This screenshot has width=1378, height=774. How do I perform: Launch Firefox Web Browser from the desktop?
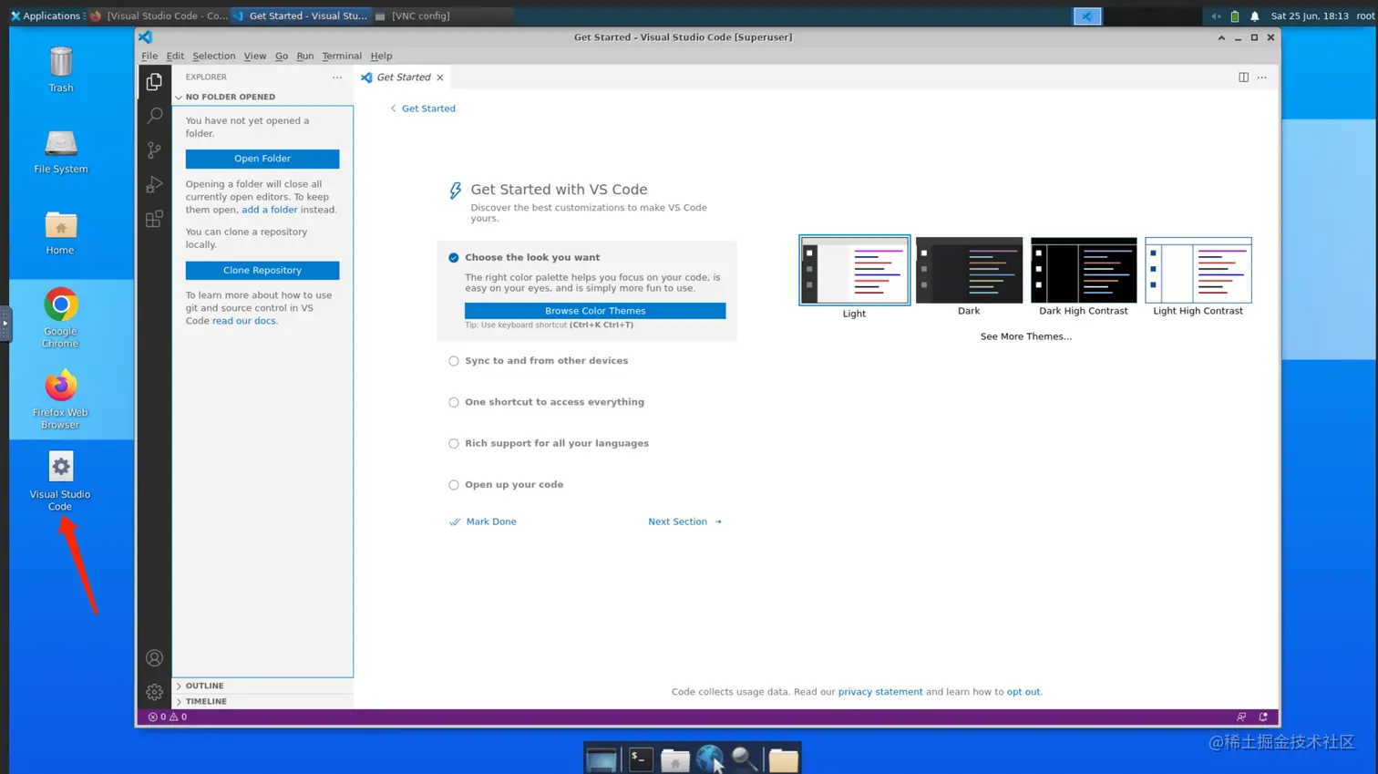point(61,398)
